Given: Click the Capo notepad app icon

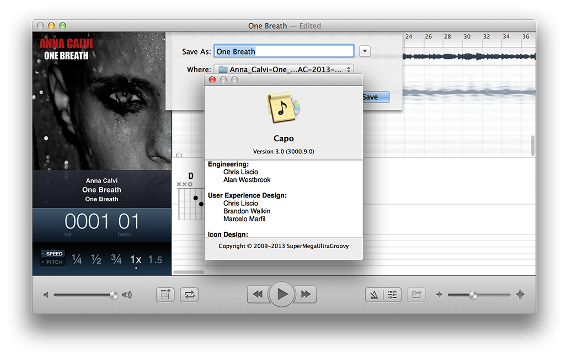Looking at the screenshot, I should (x=283, y=108).
